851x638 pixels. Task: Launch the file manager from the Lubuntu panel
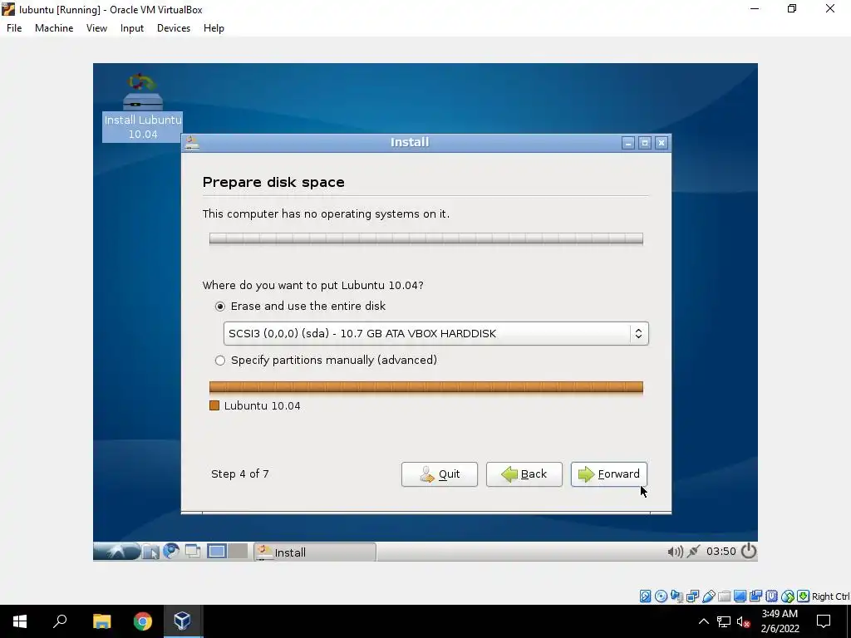(x=151, y=552)
